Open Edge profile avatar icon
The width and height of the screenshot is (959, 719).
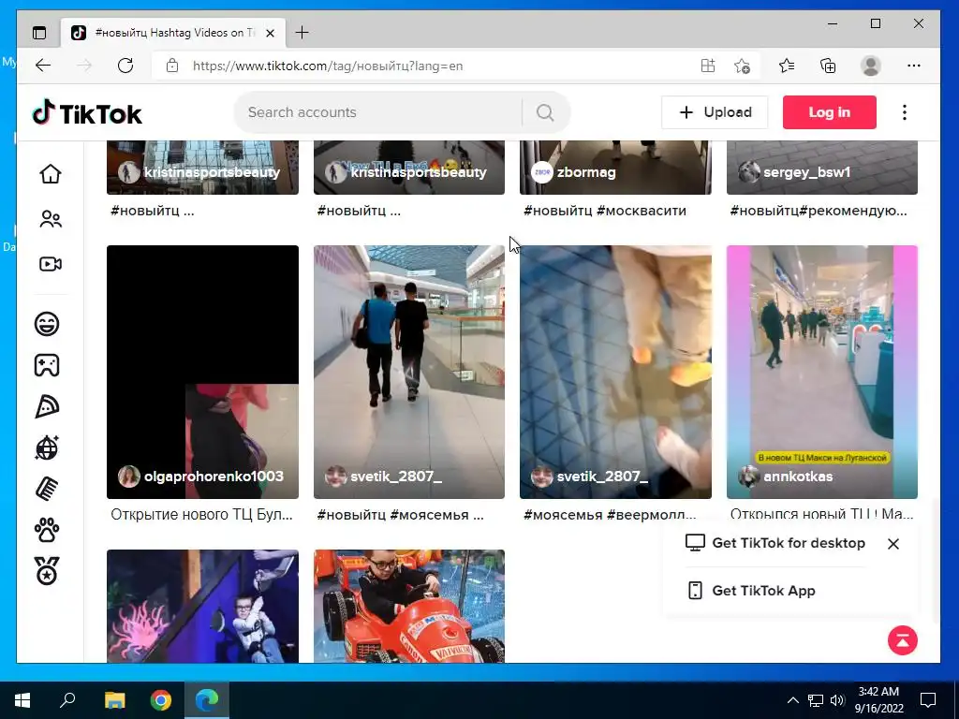(x=870, y=66)
